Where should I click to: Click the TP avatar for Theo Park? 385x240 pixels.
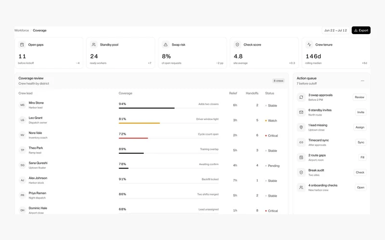click(x=22, y=150)
